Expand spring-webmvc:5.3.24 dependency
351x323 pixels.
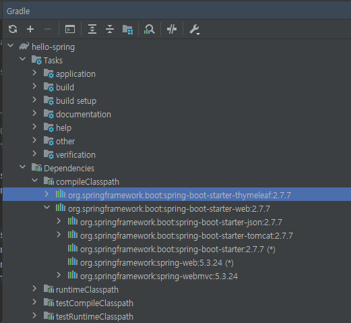coord(59,275)
